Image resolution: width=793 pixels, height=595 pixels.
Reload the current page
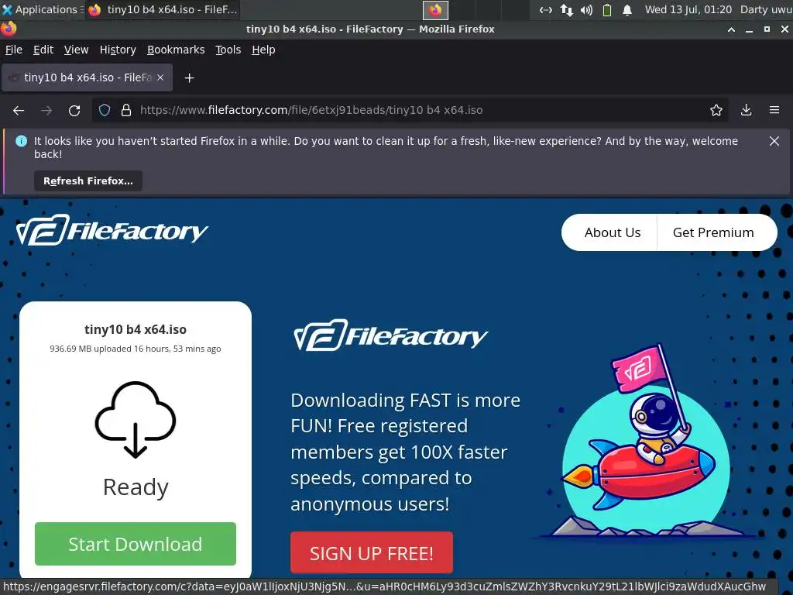(x=74, y=110)
